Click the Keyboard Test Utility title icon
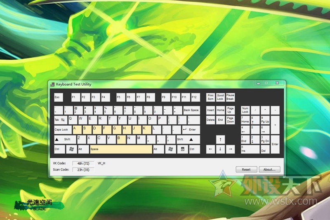The image size is (330, 220). point(52,84)
